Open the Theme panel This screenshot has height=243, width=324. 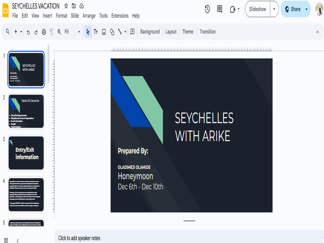[188, 32]
